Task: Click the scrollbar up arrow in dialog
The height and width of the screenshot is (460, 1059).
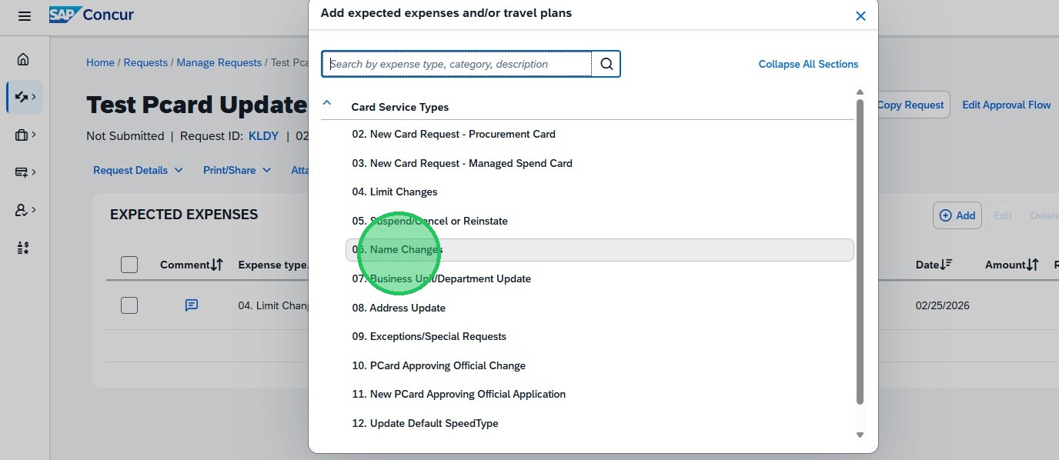Action: pos(860,93)
